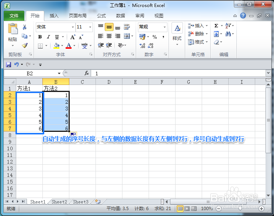Decrease decimal places
This screenshot has width=274, height=216.
pos(150,46)
